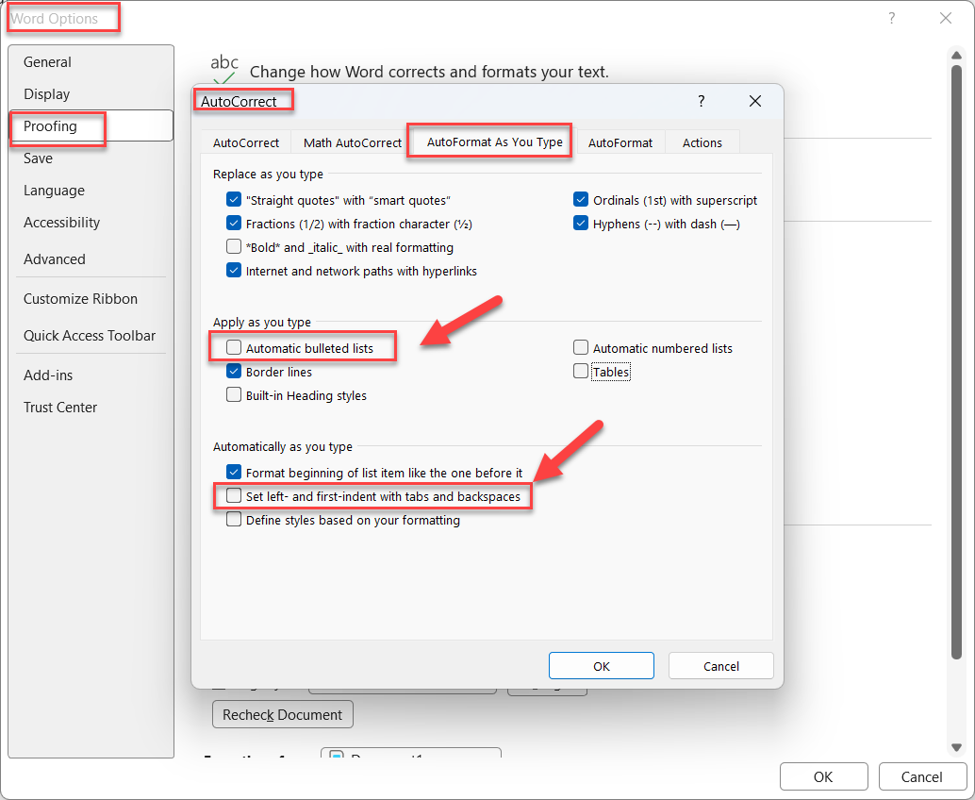Open the Actions tab
Image resolution: width=975 pixels, height=800 pixels.
(x=702, y=142)
